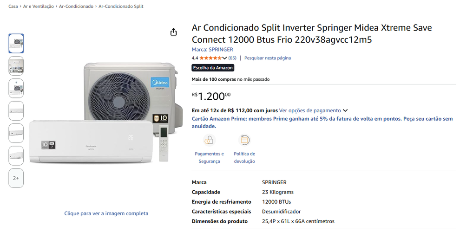Image resolution: width=460 pixels, height=232 pixels.
Task: Select the fifth product thumbnail
Action: click(16, 133)
